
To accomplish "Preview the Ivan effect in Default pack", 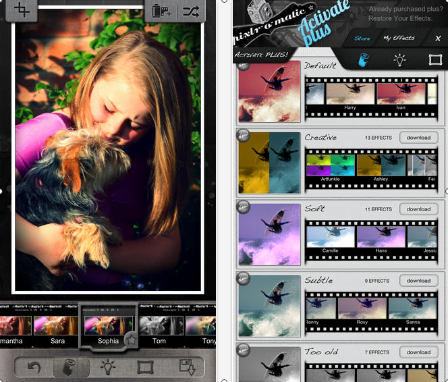I will (x=401, y=94).
